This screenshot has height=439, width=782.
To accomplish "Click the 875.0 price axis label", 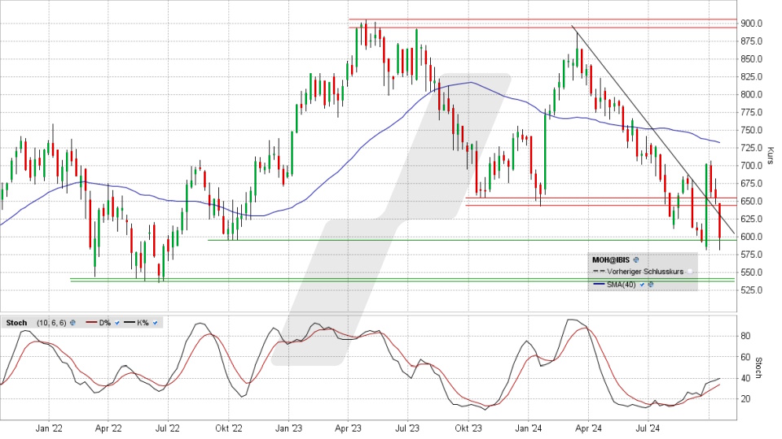I will (751, 41).
